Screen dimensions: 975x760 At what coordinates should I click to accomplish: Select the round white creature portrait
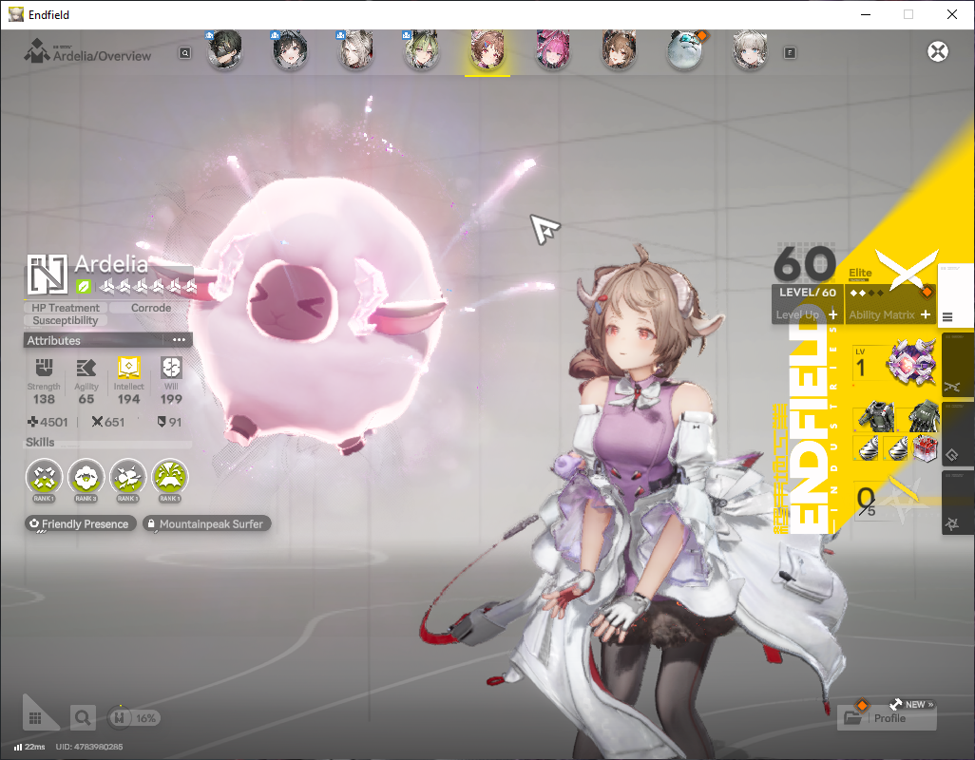pos(684,49)
